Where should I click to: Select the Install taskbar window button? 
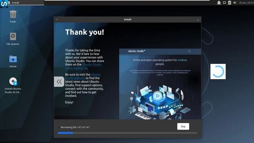26,3
